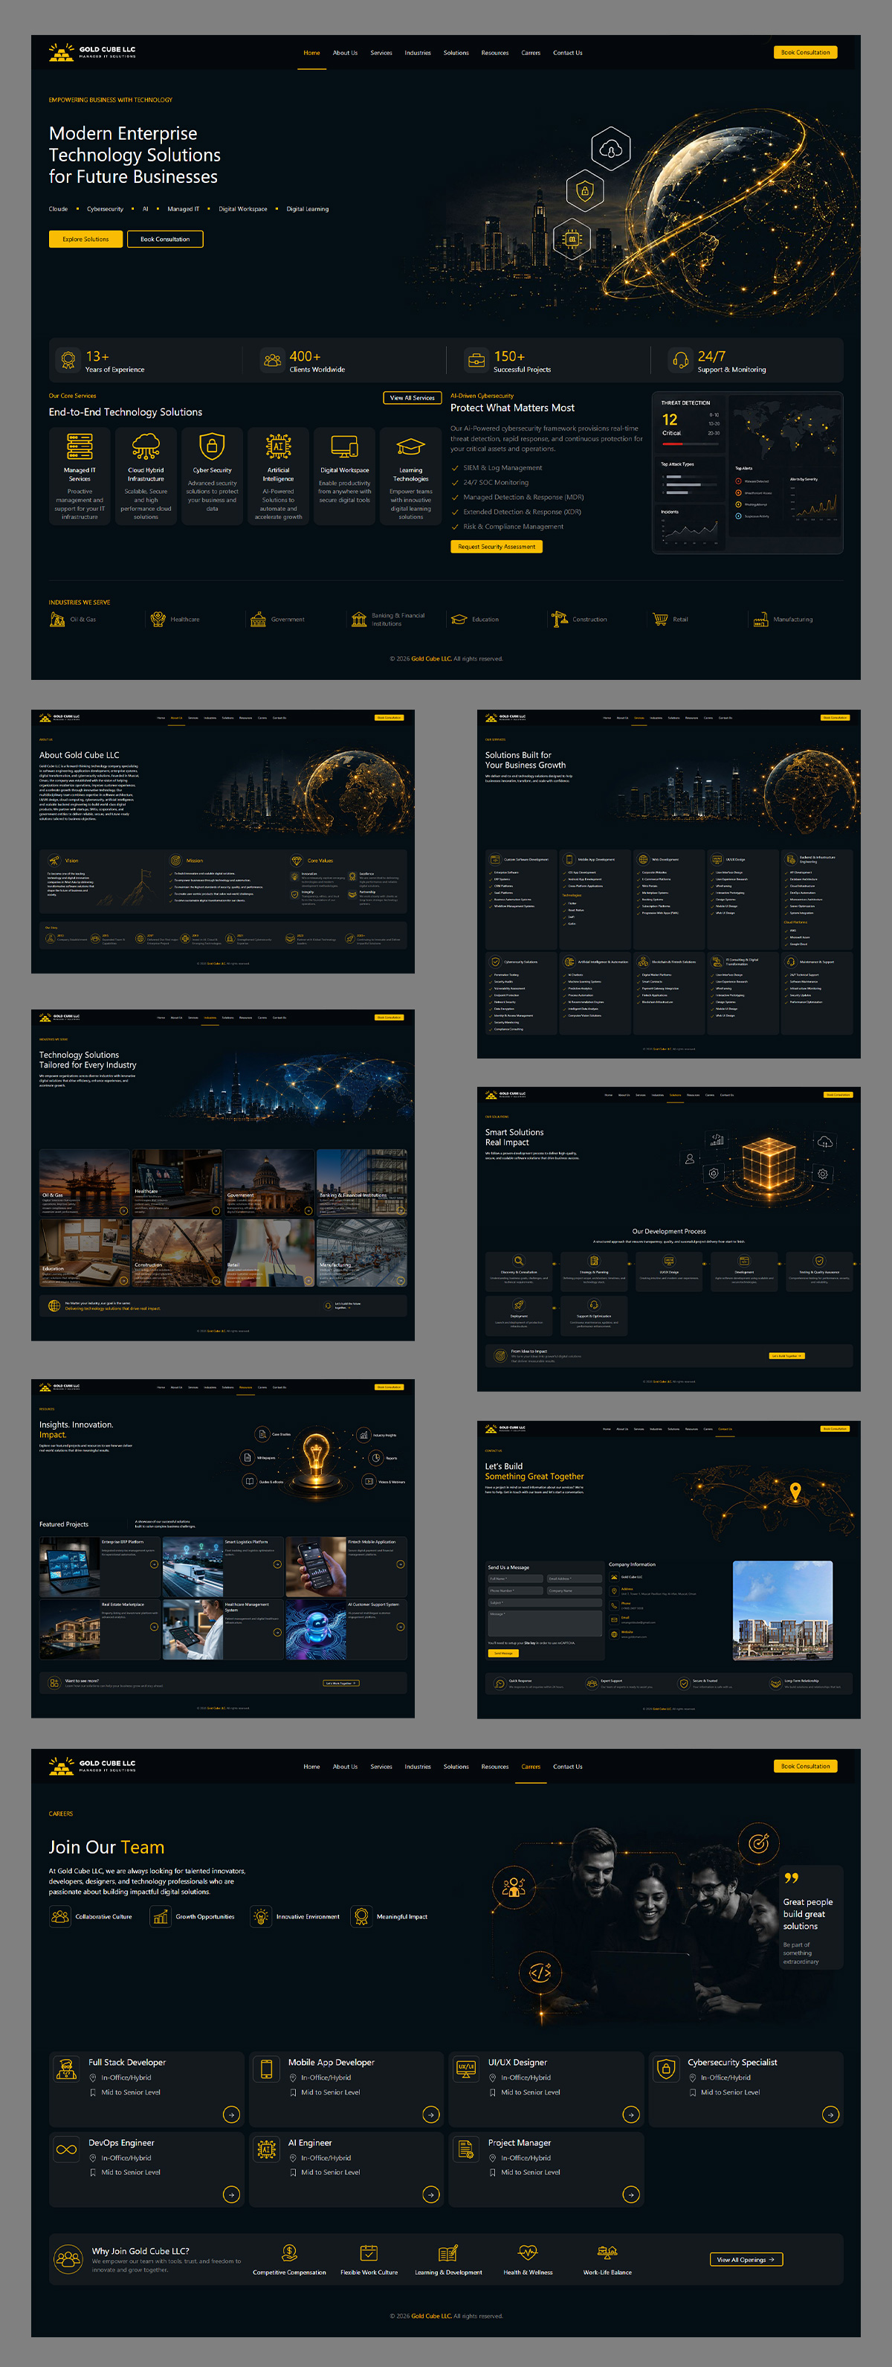Viewport: 892px width, 2367px height.
Task: Click the Artificial Intelligence chip icon
Action: (278, 446)
